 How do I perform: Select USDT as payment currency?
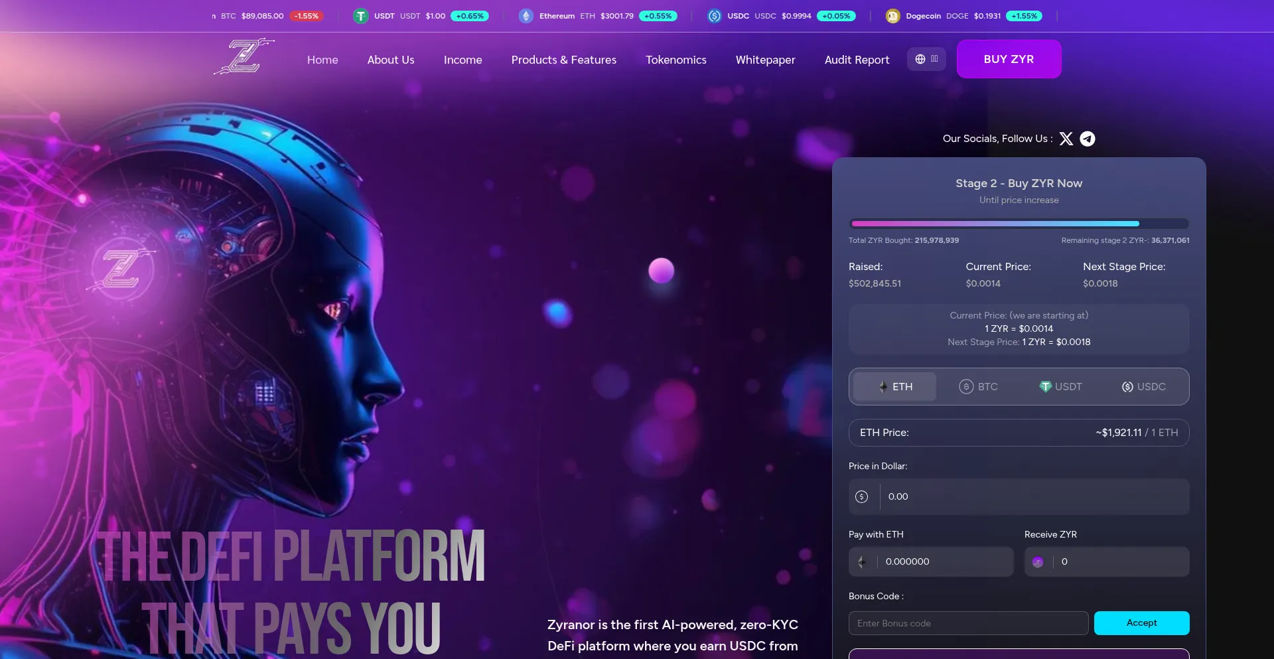click(1060, 387)
